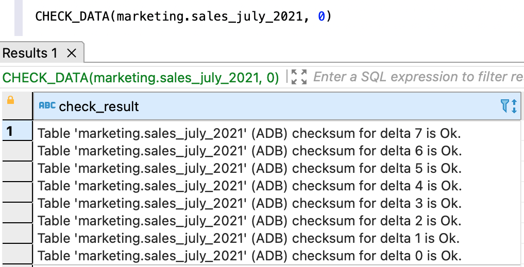
Task: Select the delta 5 checksum line
Action: click(249, 169)
